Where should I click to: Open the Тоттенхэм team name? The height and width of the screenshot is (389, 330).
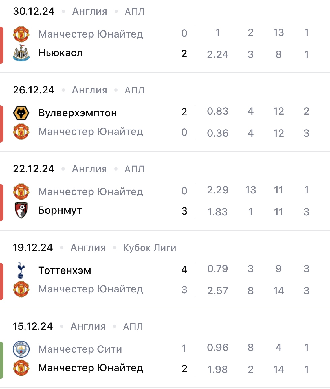point(65,270)
